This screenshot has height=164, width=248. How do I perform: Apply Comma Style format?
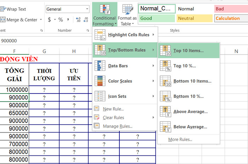[x=68, y=19]
